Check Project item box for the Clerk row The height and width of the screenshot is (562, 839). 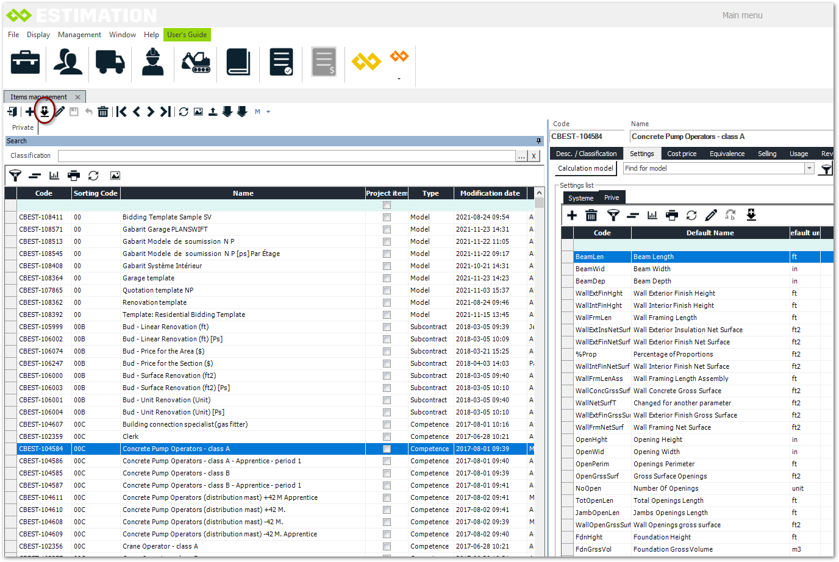pyautogui.click(x=387, y=436)
